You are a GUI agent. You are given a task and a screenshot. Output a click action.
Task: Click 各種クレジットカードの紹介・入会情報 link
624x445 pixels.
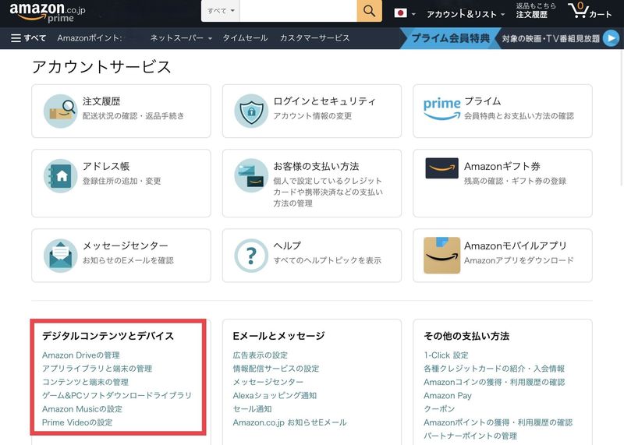point(494,369)
